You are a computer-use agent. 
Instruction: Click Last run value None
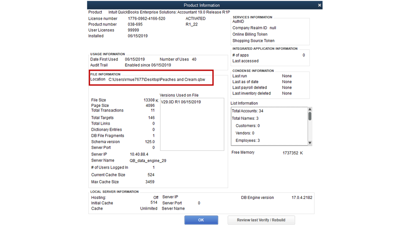287,76
